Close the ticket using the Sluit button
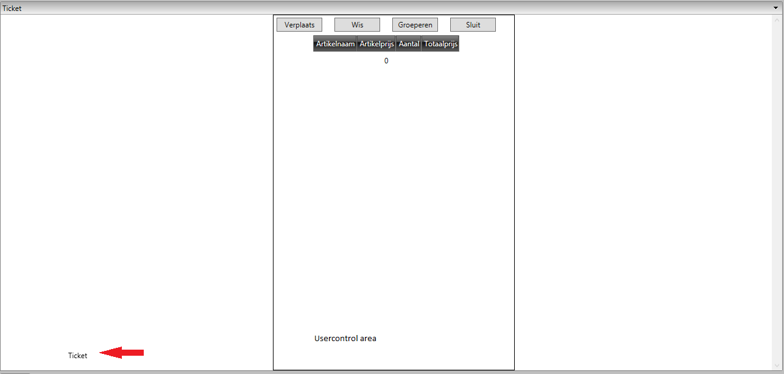 [x=473, y=25]
